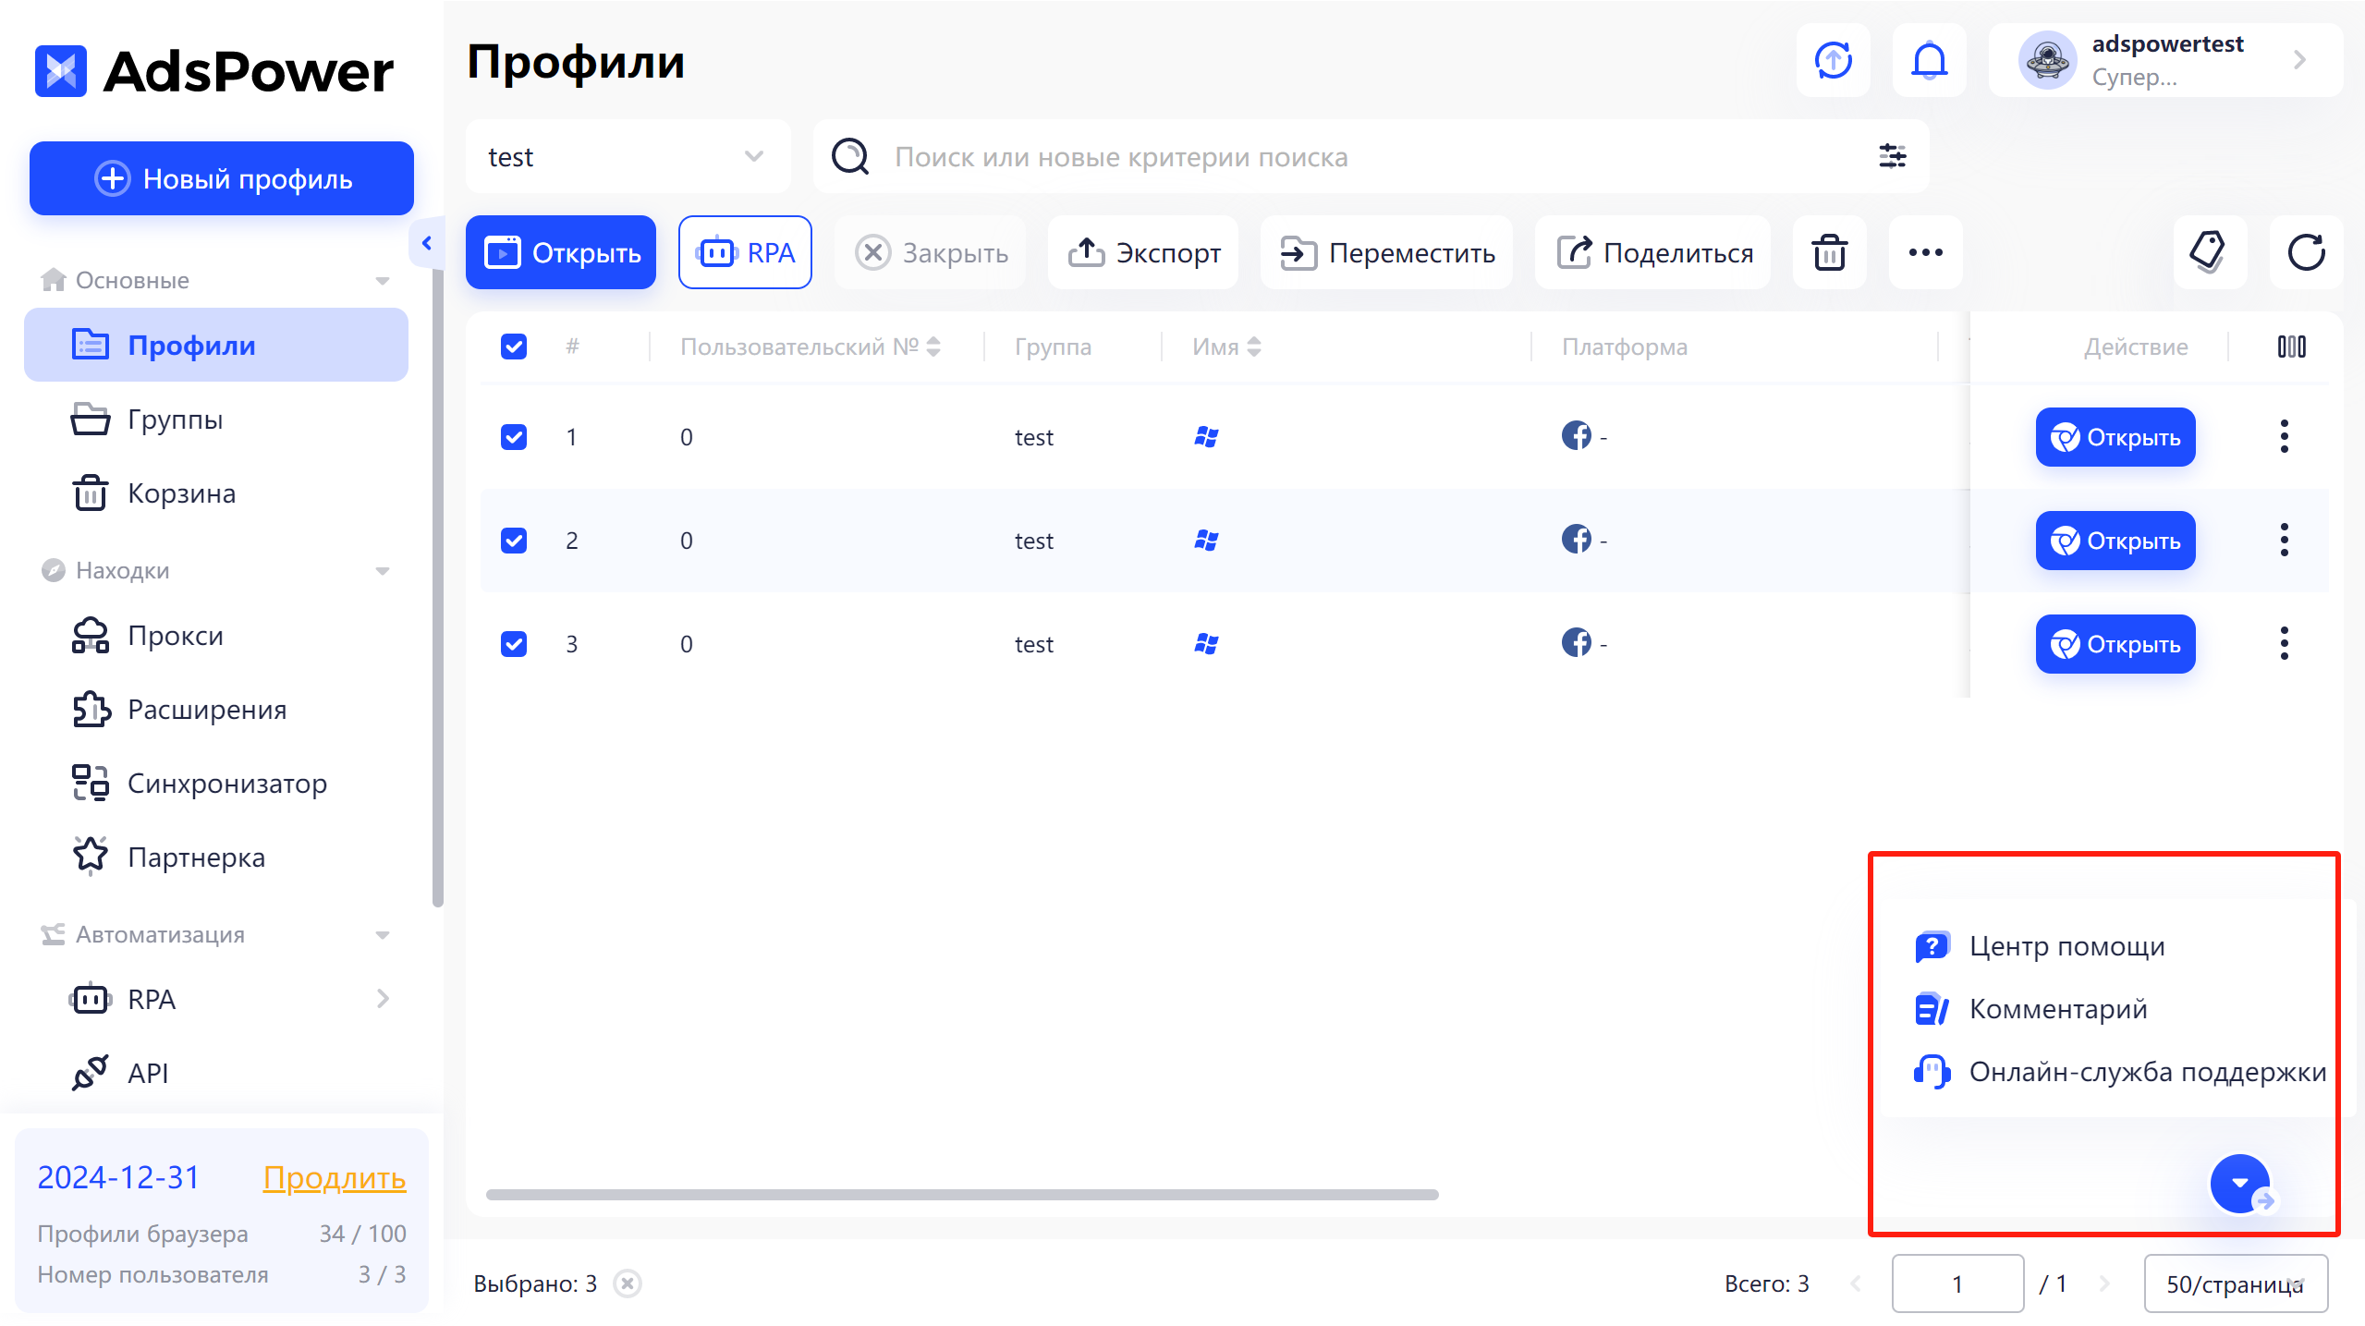Collapse the Автоматизация section
2365x1326 pixels.
[x=383, y=934]
